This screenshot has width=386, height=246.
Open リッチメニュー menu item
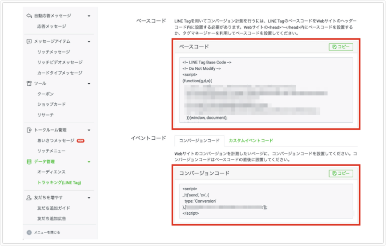[52, 151]
